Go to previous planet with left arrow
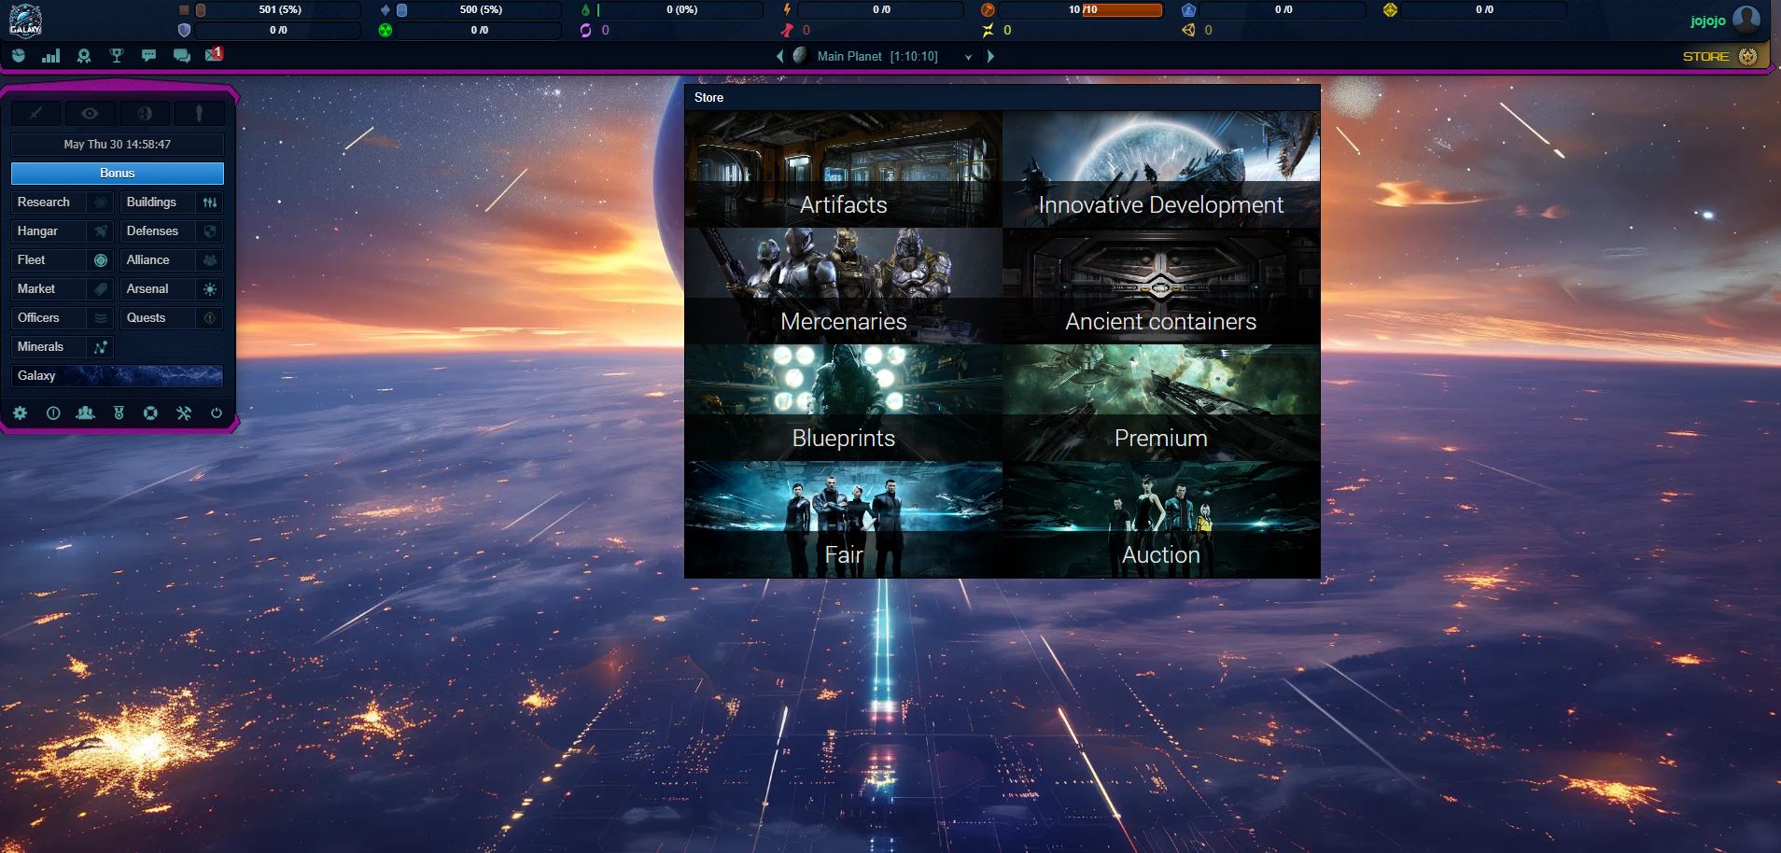The height and width of the screenshot is (853, 1781). (779, 56)
